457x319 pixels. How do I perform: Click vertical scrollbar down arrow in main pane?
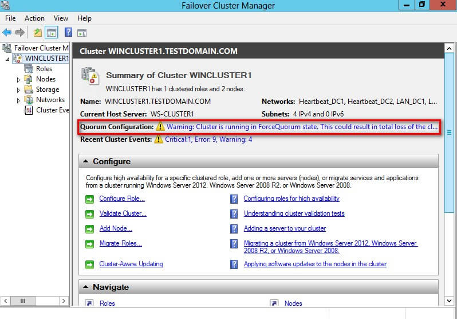[449, 301]
